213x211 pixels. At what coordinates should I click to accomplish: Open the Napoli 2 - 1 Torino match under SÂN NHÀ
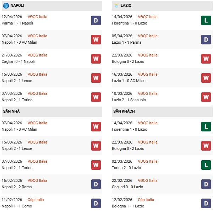17,168
